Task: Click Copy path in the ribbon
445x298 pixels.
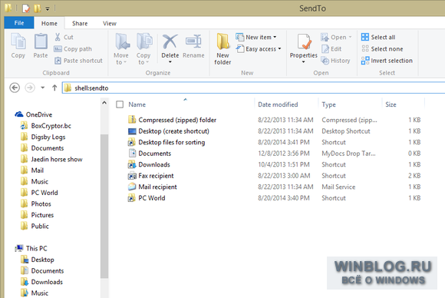Action: pos(73,49)
